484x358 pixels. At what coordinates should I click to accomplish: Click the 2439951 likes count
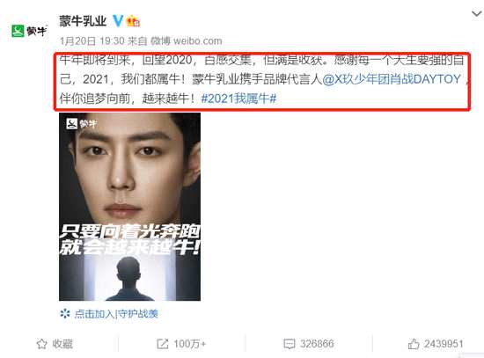coord(444,344)
